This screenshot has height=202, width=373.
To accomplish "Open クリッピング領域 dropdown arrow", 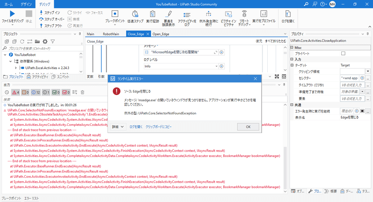I will 368,71.
